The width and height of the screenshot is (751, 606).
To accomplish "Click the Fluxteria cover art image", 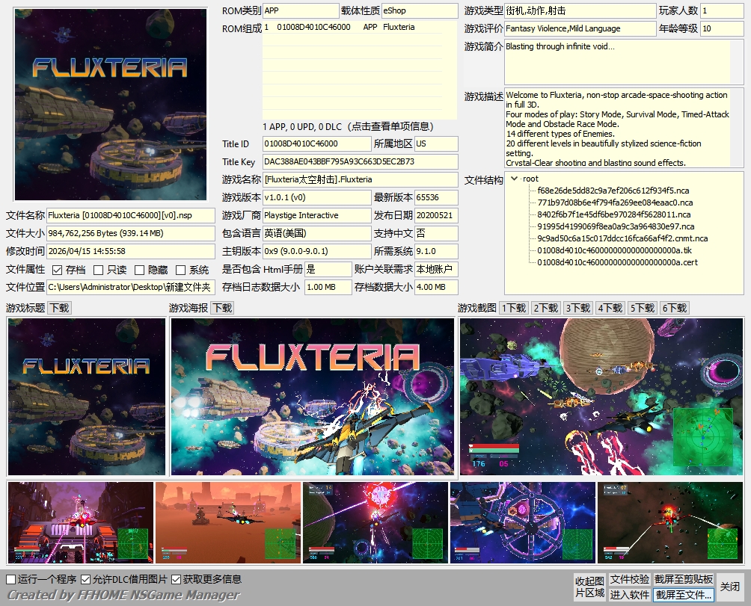I will pos(111,105).
